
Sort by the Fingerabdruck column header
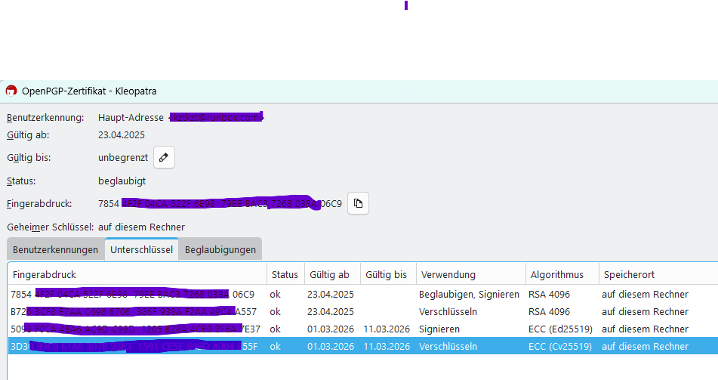tap(137, 274)
